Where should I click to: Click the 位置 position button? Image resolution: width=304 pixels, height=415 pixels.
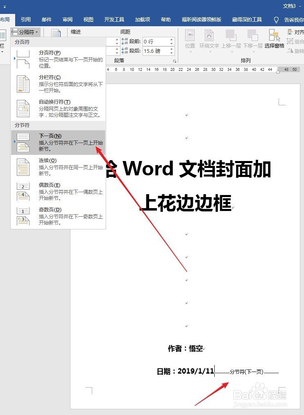coord(190,41)
